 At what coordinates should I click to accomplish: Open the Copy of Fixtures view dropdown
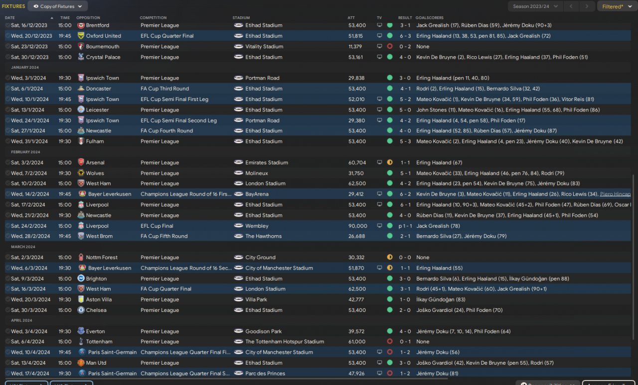[x=58, y=6]
